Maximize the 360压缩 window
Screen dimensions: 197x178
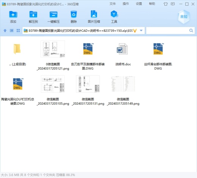click(x=187, y=4)
